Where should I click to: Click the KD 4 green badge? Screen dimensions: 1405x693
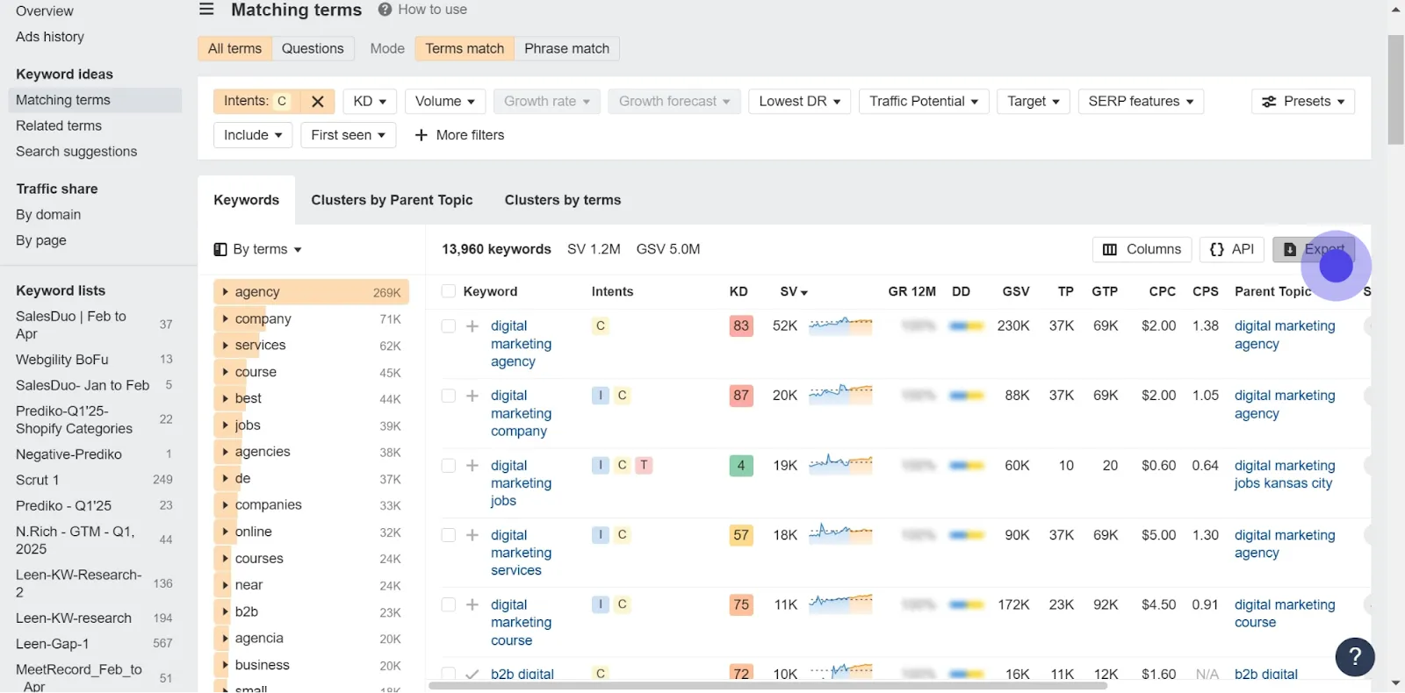point(741,466)
